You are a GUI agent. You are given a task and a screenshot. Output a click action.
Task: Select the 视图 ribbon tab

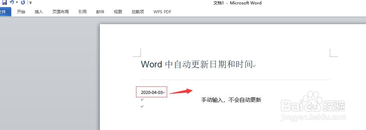[118, 12]
